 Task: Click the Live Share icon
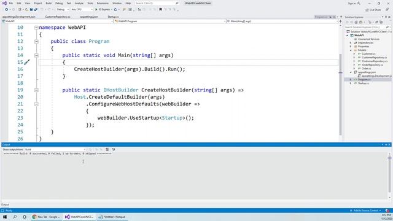pyautogui.click(x=367, y=10)
